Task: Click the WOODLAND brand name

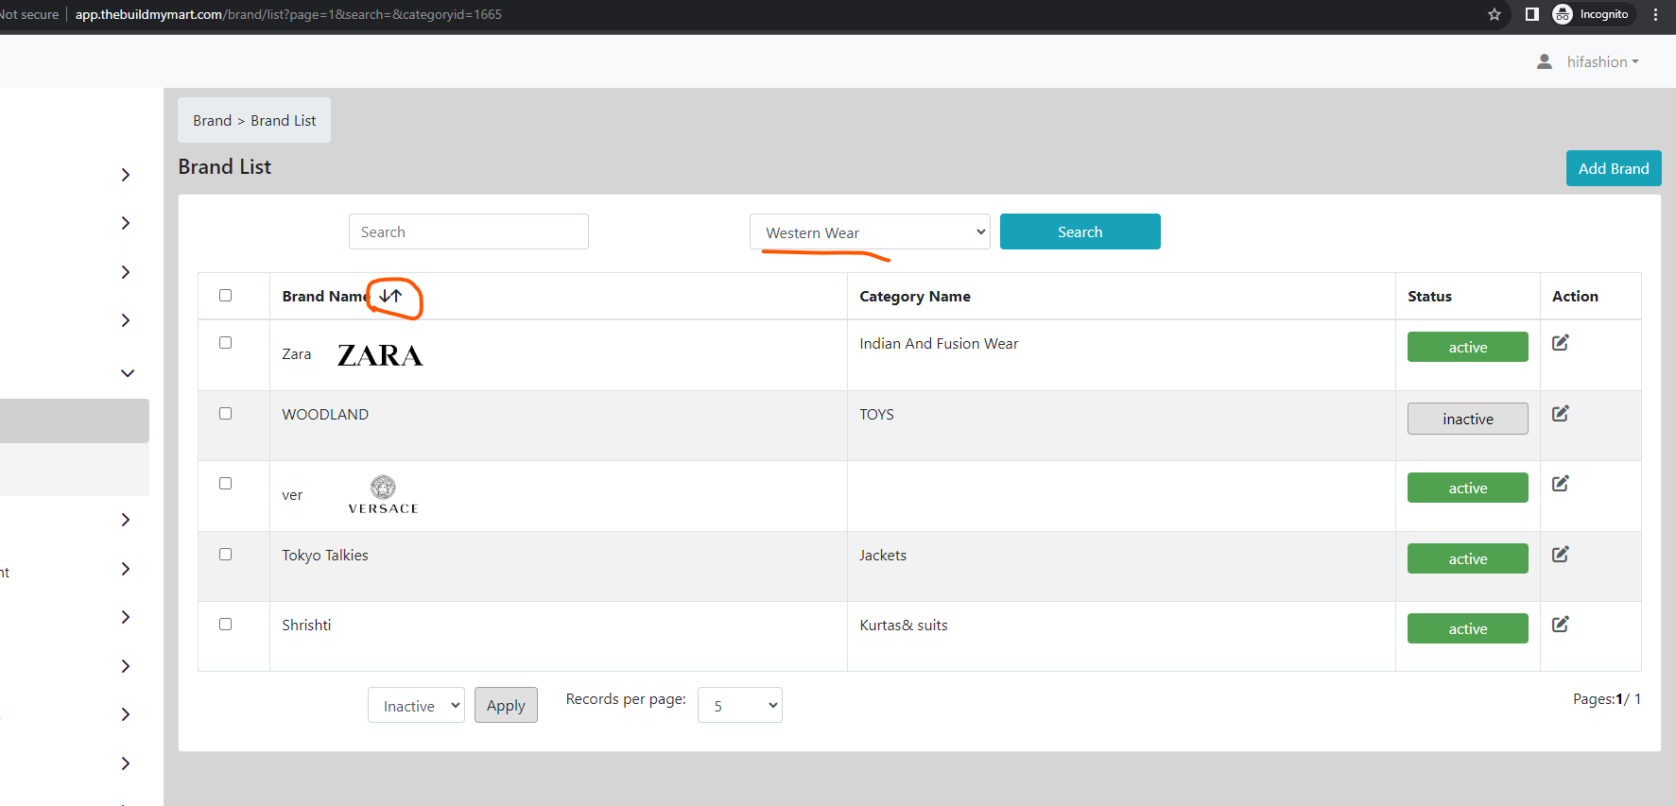Action: coord(325,414)
